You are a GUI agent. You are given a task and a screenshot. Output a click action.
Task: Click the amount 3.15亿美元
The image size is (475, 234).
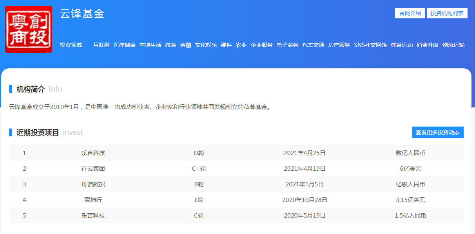click(410, 200)
